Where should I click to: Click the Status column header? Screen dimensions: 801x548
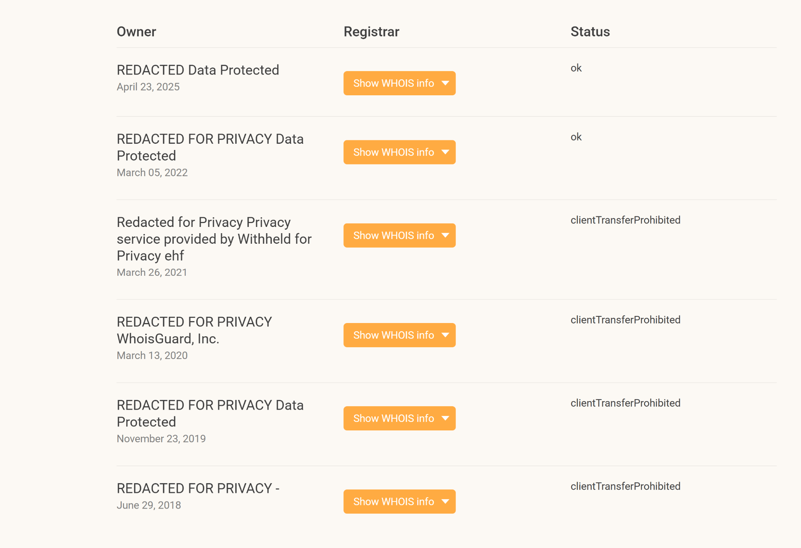[x=590, y=32]
